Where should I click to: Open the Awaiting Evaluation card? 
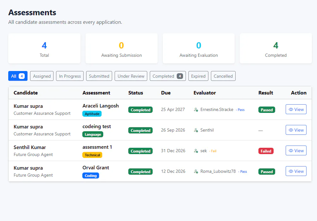click(199, 49)
